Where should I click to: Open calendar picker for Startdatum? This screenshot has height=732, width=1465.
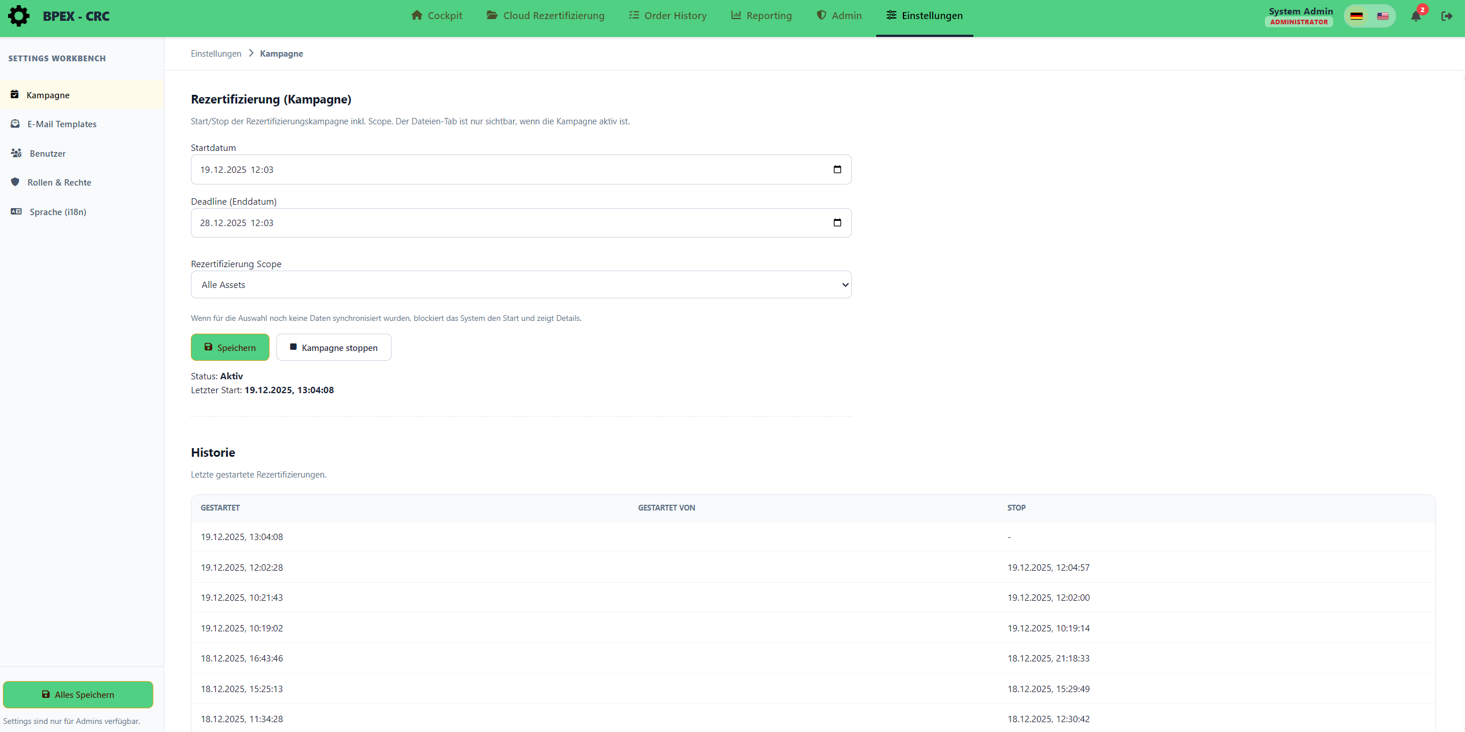click(837, 169)
